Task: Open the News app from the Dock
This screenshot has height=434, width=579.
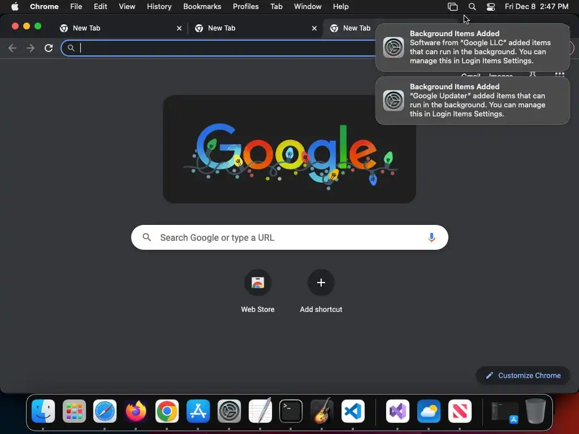Action: point(459,411)
